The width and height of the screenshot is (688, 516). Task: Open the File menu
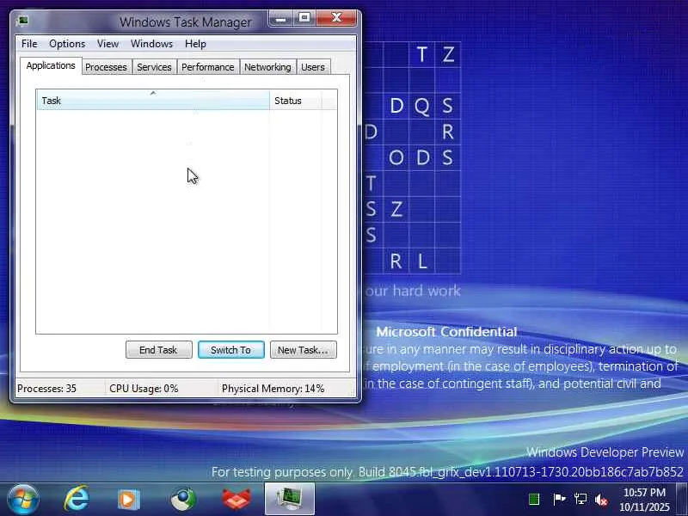(x=29, y=44)
